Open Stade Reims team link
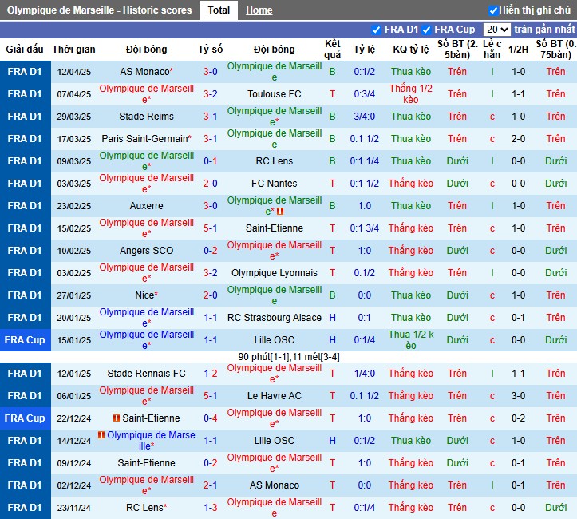This screenshot has width=577, height=519. point(146,117)
